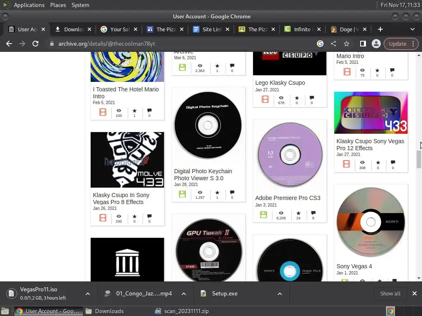Close the Infinite tab
The width and height of the screenshot is (422, 316).
coord(319,29)
